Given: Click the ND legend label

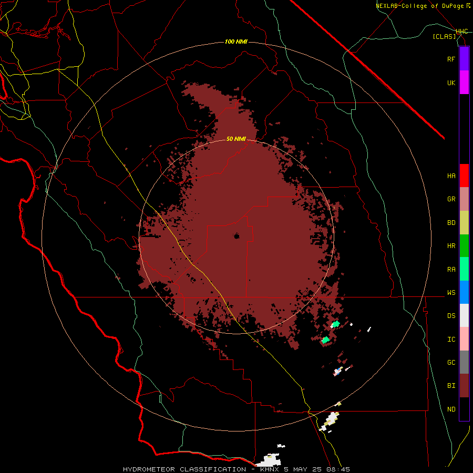Looking at the screenshot, I should click(451, 409).
